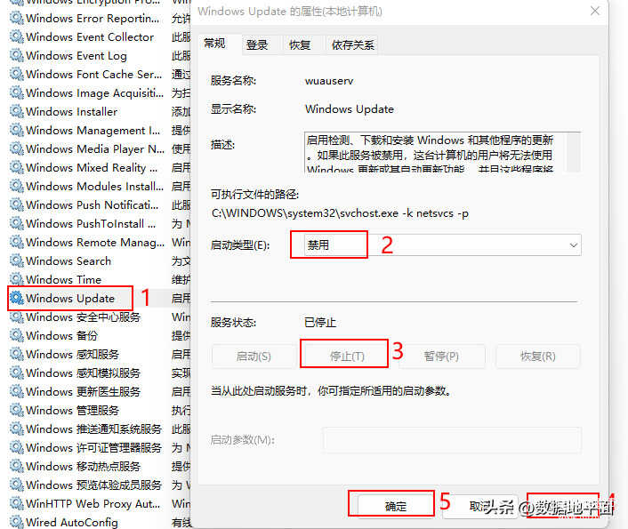Click the gear icon beside Wired AutoConfig
Viewport: 628px width, 529px height.
[16, 522]
